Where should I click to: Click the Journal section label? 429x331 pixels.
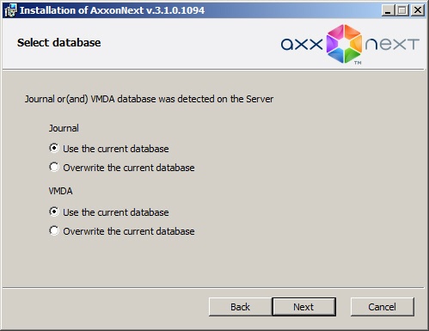tap(64, 128)
